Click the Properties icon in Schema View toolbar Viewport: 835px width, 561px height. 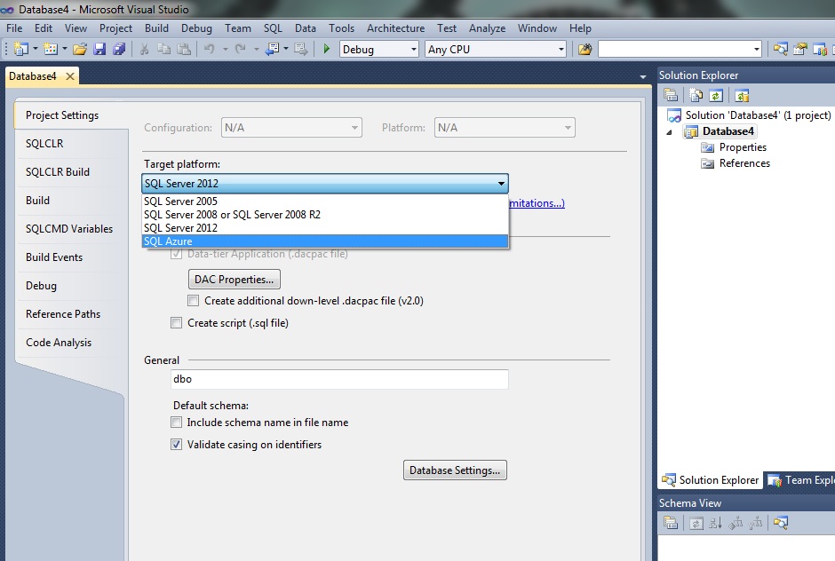pyautogui.click(x=671, y=523)
